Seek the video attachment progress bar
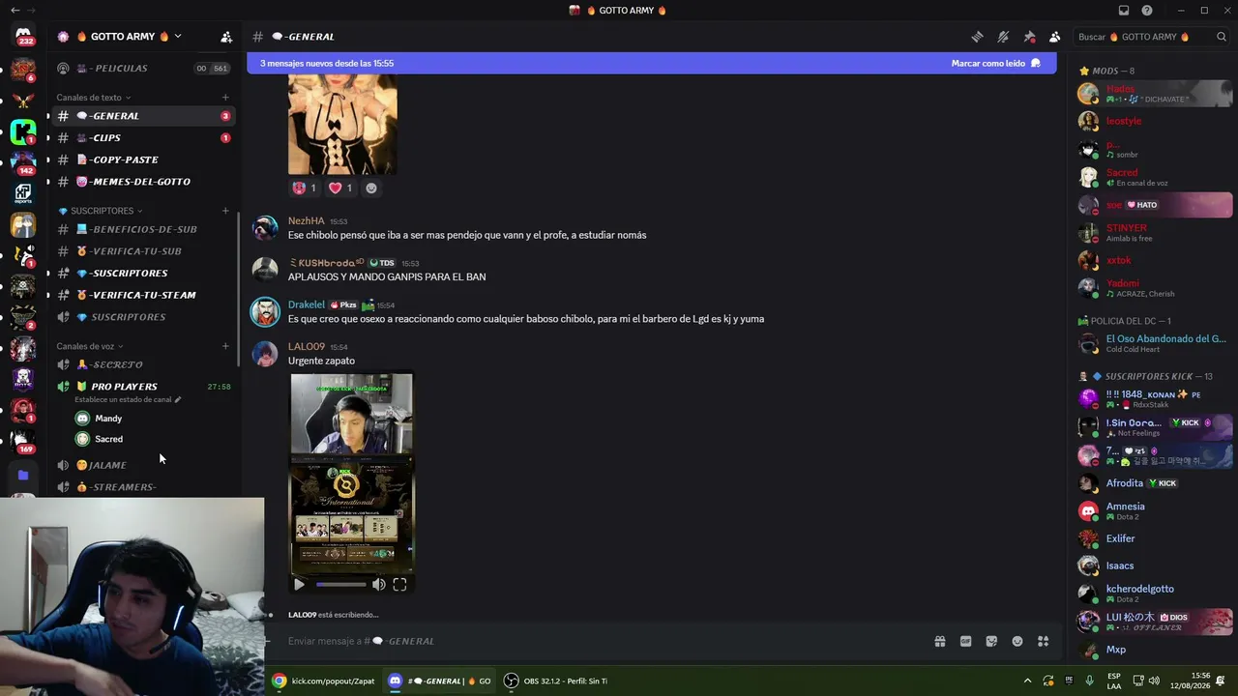Viewport: 1238px width, 696px height. tap(341, 584)
